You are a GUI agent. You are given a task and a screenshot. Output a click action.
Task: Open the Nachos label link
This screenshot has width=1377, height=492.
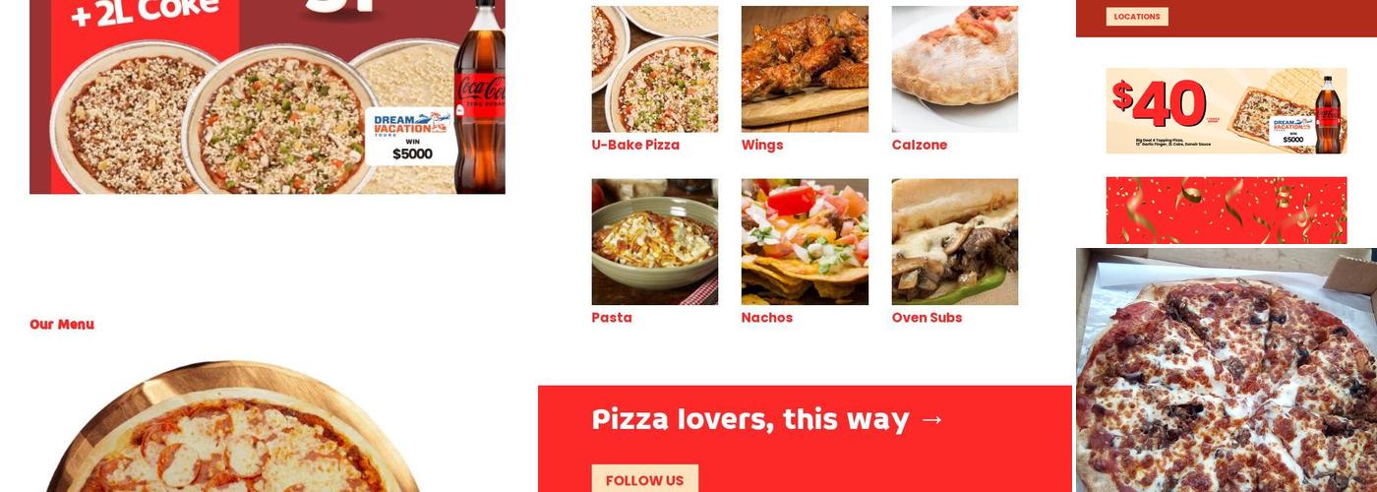pyautogui.click(x=767, y=318)
